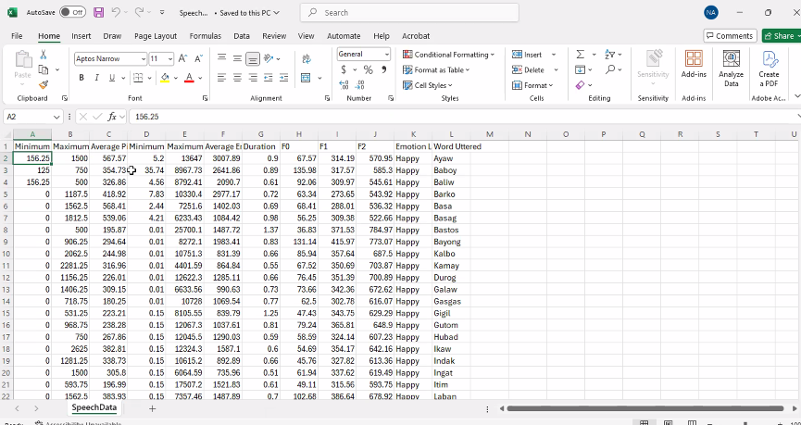The height and width of the screenshot is (425, 801).
Task: Toggle italic formatting
Action: point(96,78)
